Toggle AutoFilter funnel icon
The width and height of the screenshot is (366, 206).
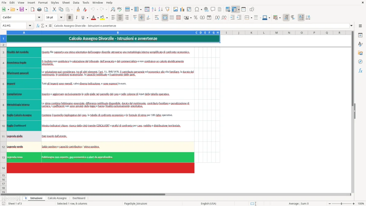167,9
